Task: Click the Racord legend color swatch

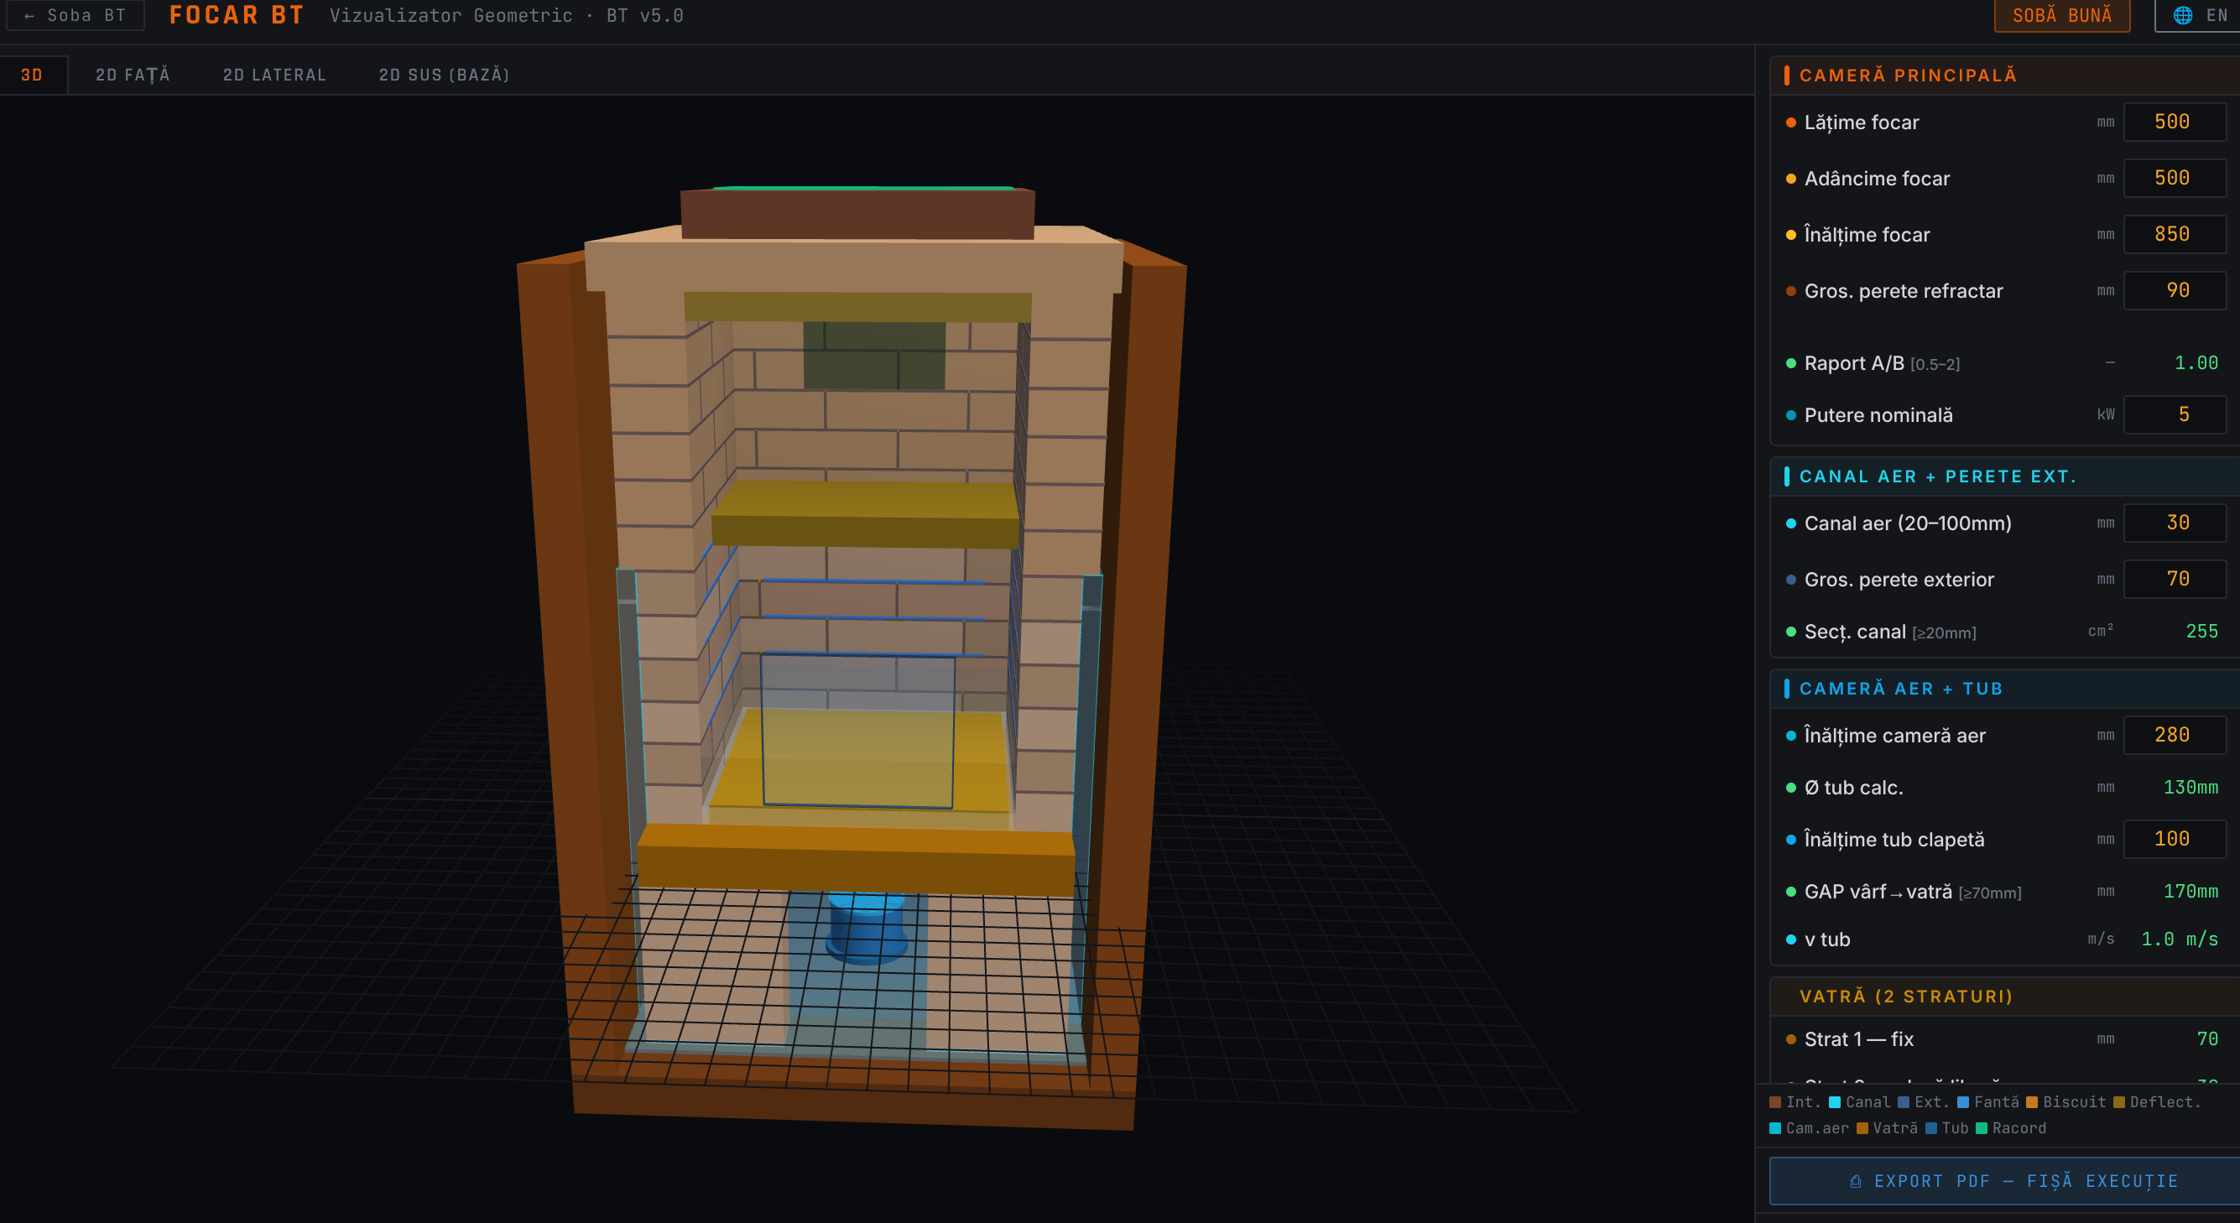Action: (1981, 1128)
